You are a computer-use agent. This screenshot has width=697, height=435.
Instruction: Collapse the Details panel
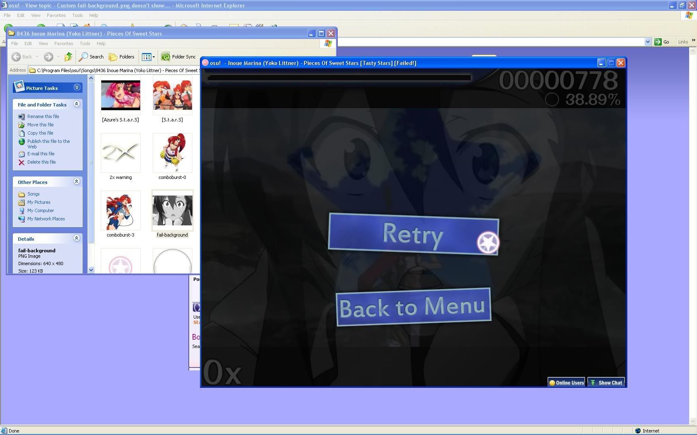click(x=76, y=238)
